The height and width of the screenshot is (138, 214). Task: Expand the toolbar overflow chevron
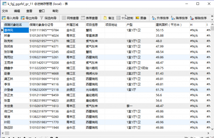(212, 16)
